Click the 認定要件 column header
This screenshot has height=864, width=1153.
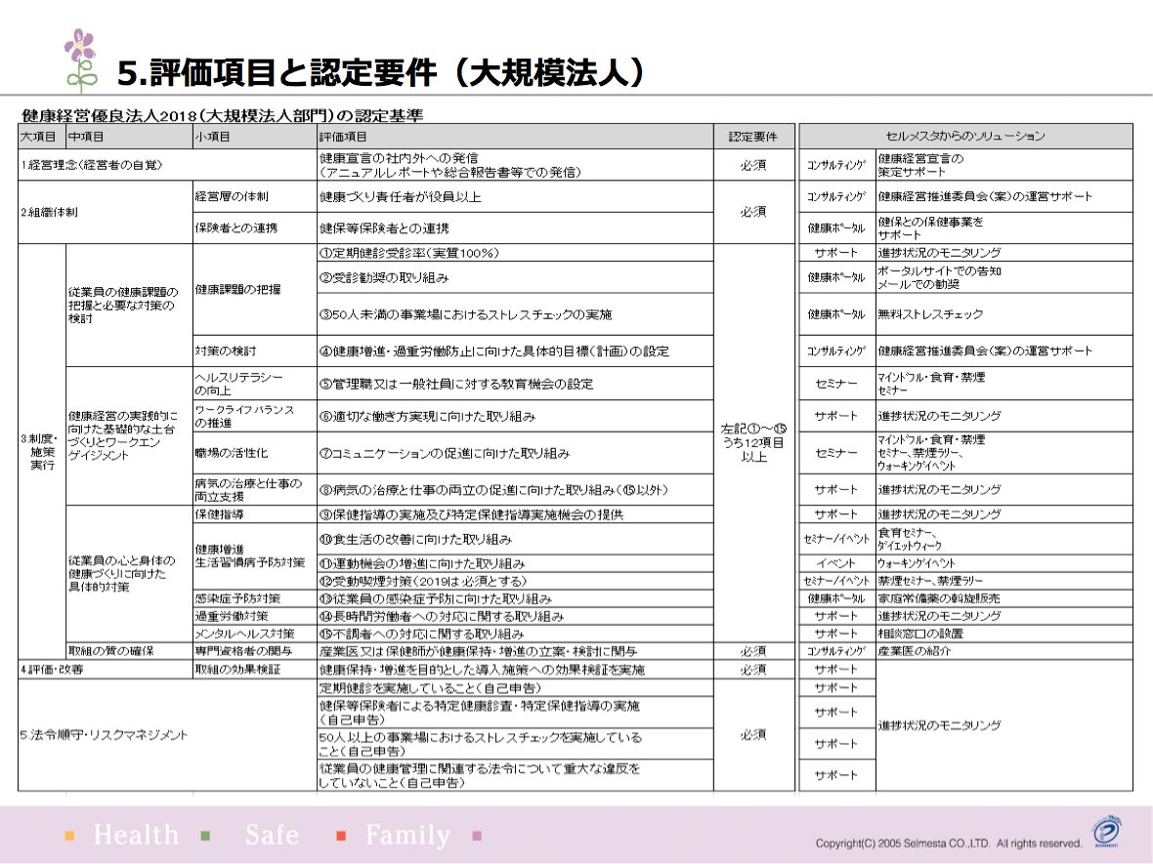(x=753, y=137)
